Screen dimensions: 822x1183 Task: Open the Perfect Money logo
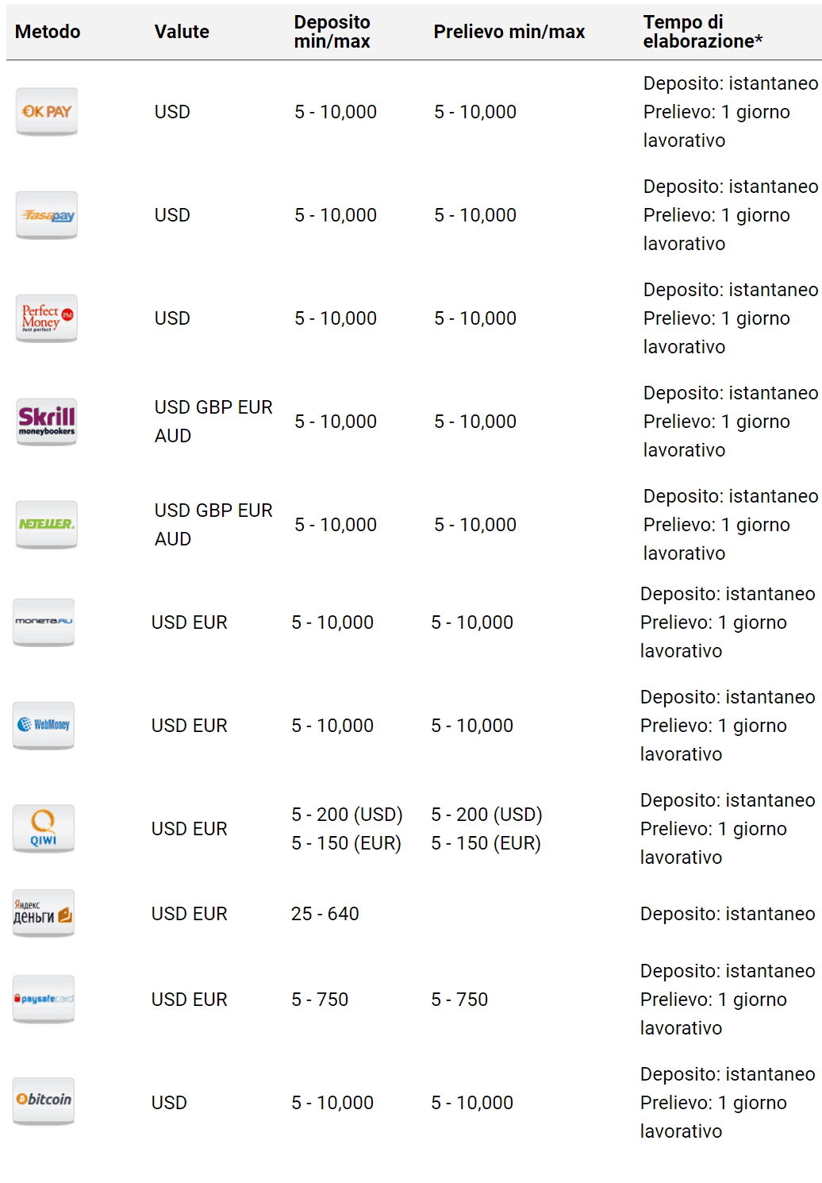tap(47, 318)
